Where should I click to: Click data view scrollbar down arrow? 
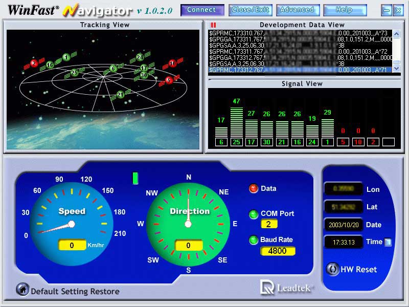click(397, 69)
